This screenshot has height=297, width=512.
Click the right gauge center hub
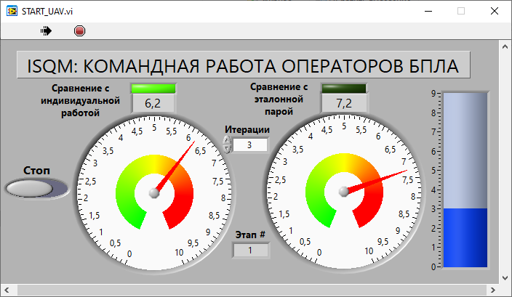(344, 192)
